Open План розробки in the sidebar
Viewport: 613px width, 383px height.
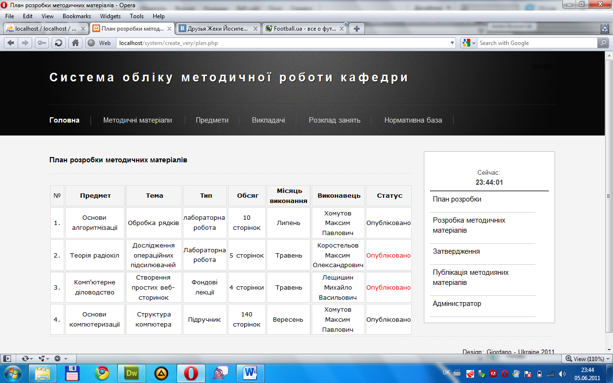click(x=457, y=199)
